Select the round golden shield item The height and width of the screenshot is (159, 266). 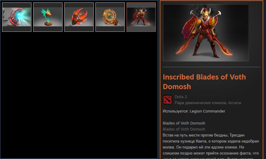pos(110,17)
